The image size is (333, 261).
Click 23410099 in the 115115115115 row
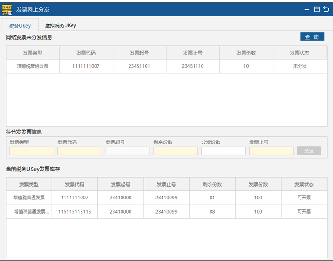point(166,212)
